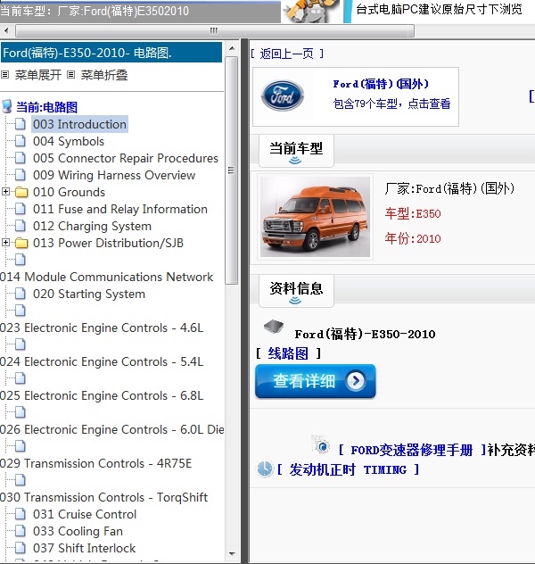Screen dimensions: 535x564
Task: Click the 当前:电路图 root node label
Action: coord(46,107)
